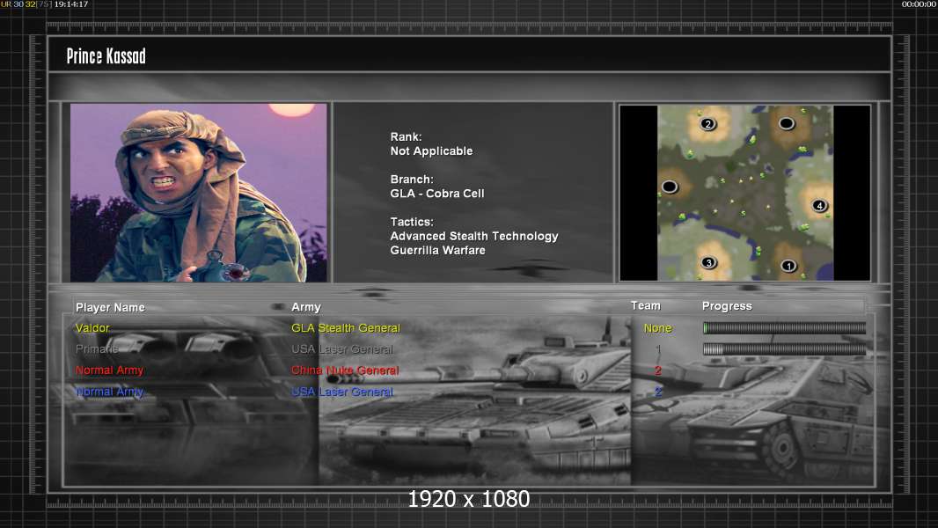Click the "00:00:00" timer readout
The height and width of the screenshot is (528, 938).
pos(919,4)
